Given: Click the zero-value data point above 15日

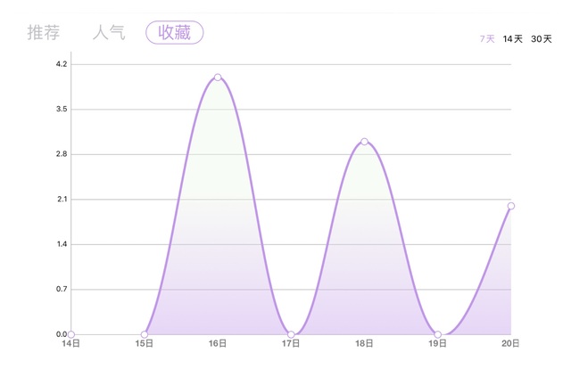Looking at the screenshot, I should [x=145, y=334].
